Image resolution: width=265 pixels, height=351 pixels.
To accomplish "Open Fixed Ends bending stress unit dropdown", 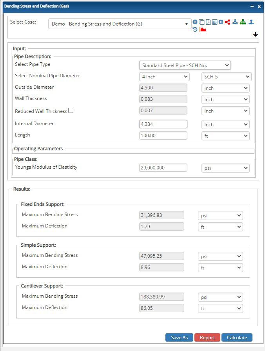I will pos(220,216).
